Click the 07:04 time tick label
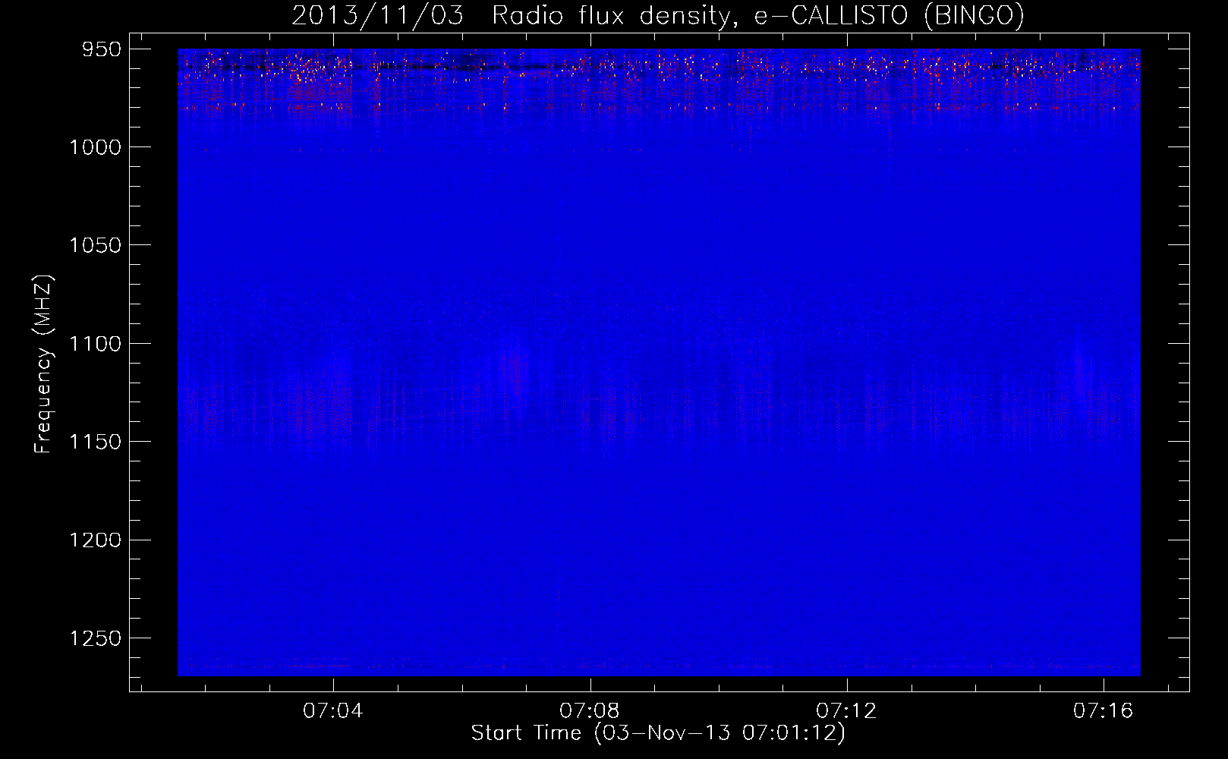Screen dimensions: 1228x759 [333, 710]
